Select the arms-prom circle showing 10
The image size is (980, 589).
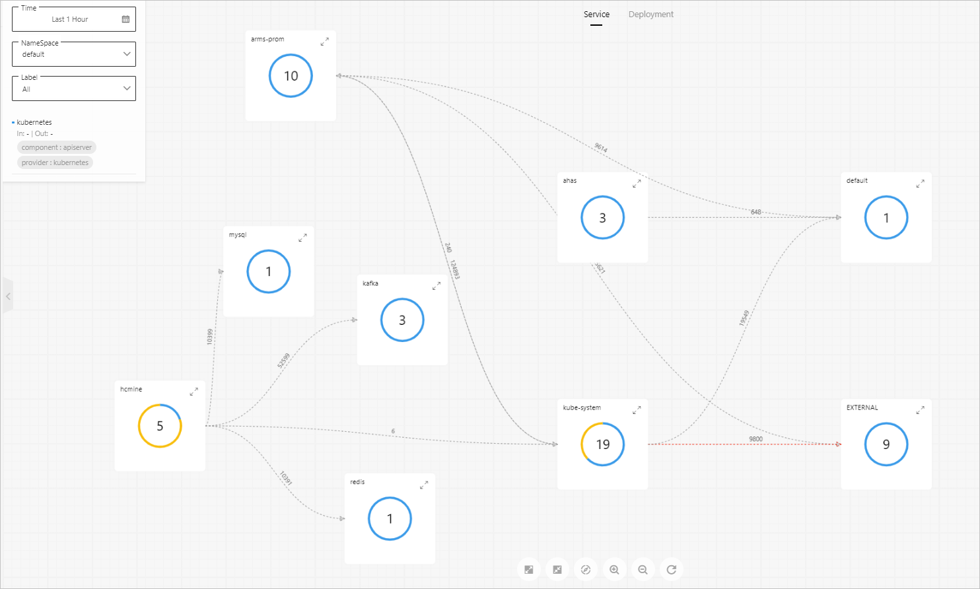pos(291,76)
